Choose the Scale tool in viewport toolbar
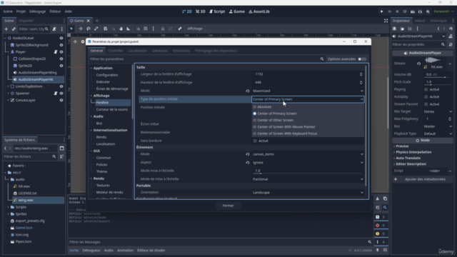This screenshot has height=257, width=457. tap(96, 29)
